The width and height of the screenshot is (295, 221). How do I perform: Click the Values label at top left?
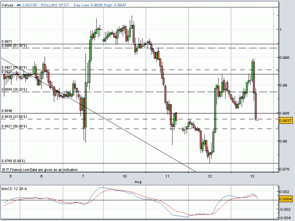coord(8,5)
